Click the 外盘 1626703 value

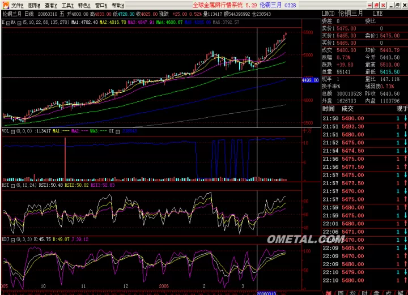pyautogui.click(x=339, y=101)
